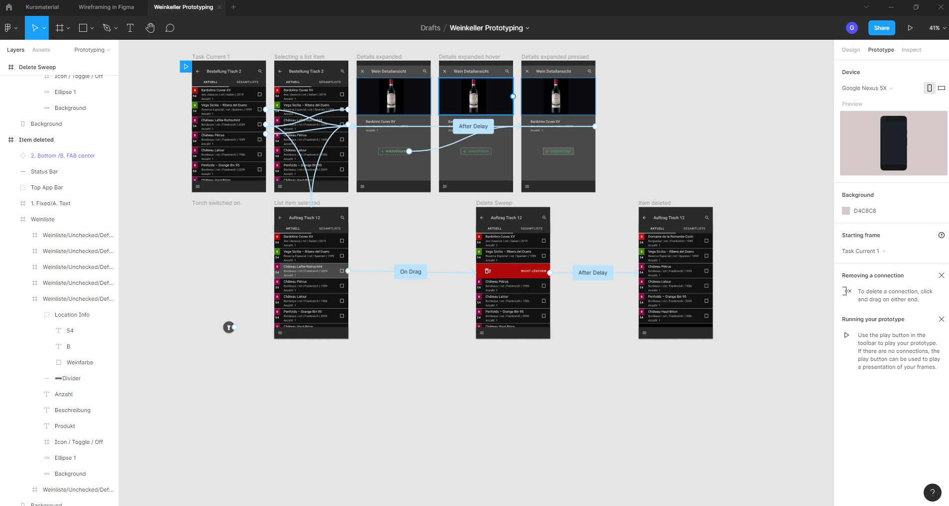Select portrait device orientation
949x506 pixels.
pyautogui.click(x=929, y=88)
